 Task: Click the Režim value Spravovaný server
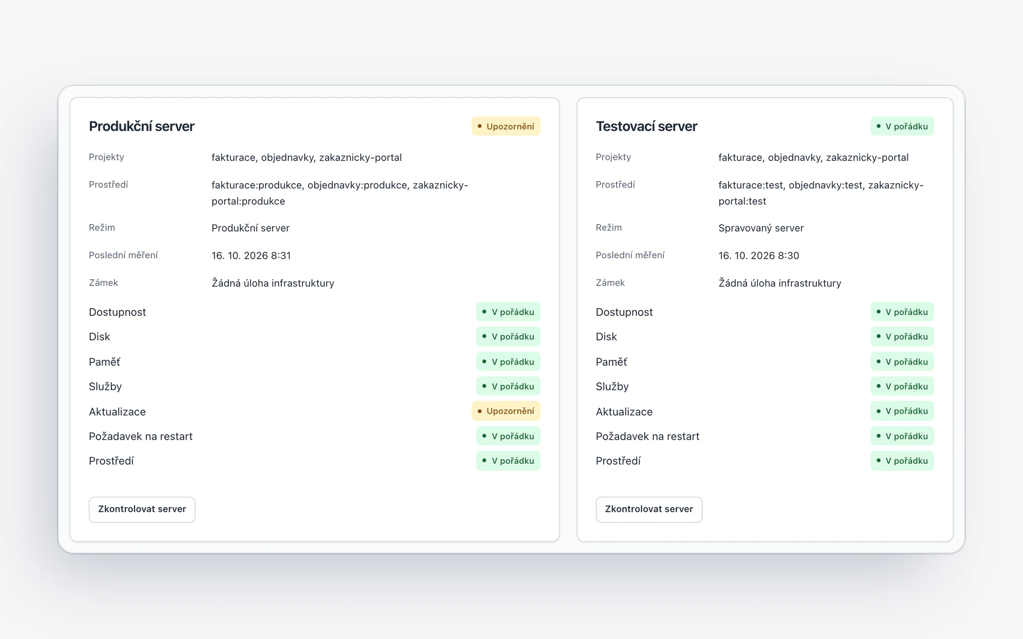pos(761,228)
